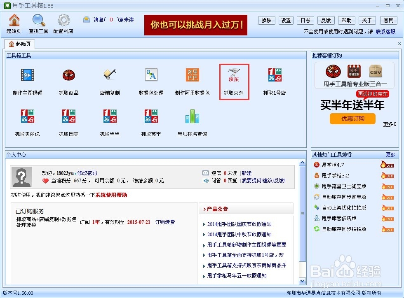This screenshot has height=298, width=404.
Task: Open the 店铺复制 tool
Action: click(x=110, y=82)
